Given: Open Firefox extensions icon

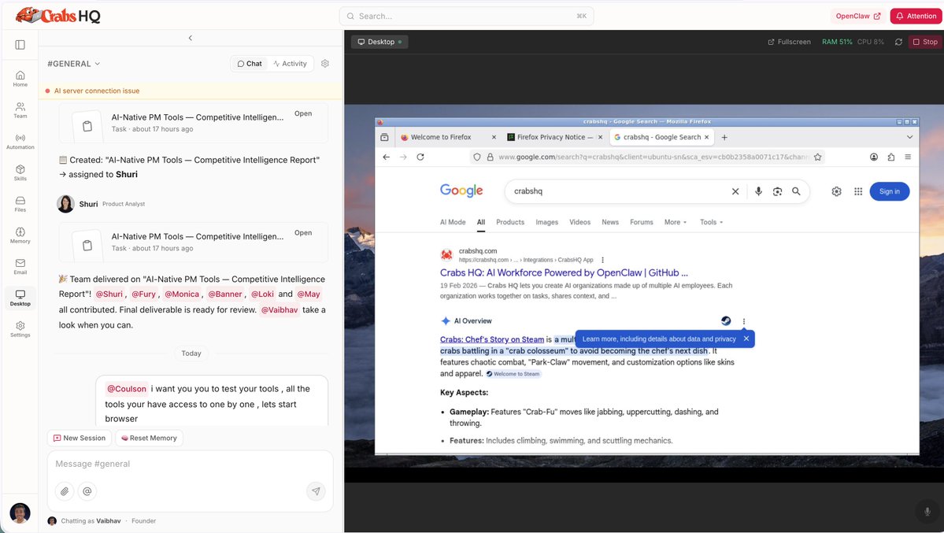Looking at the screenshot, I should (x=891, y=157).
